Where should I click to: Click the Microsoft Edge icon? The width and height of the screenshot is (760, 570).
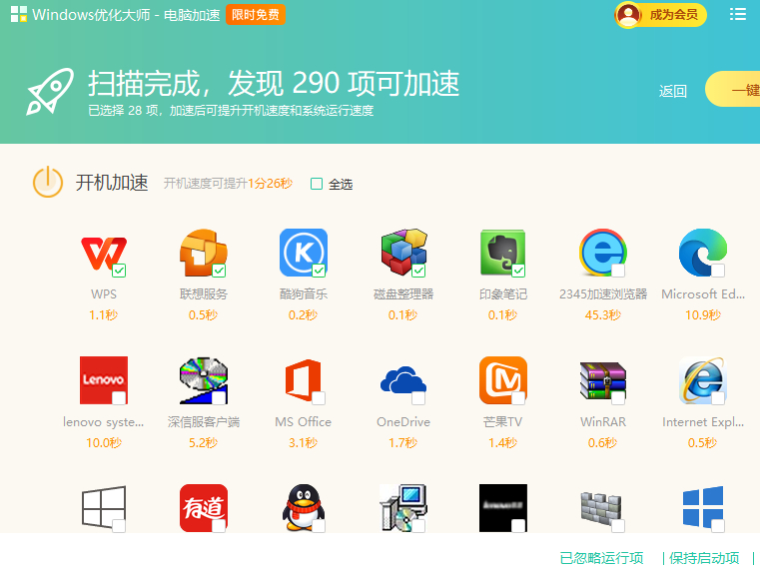coord(703,253)
